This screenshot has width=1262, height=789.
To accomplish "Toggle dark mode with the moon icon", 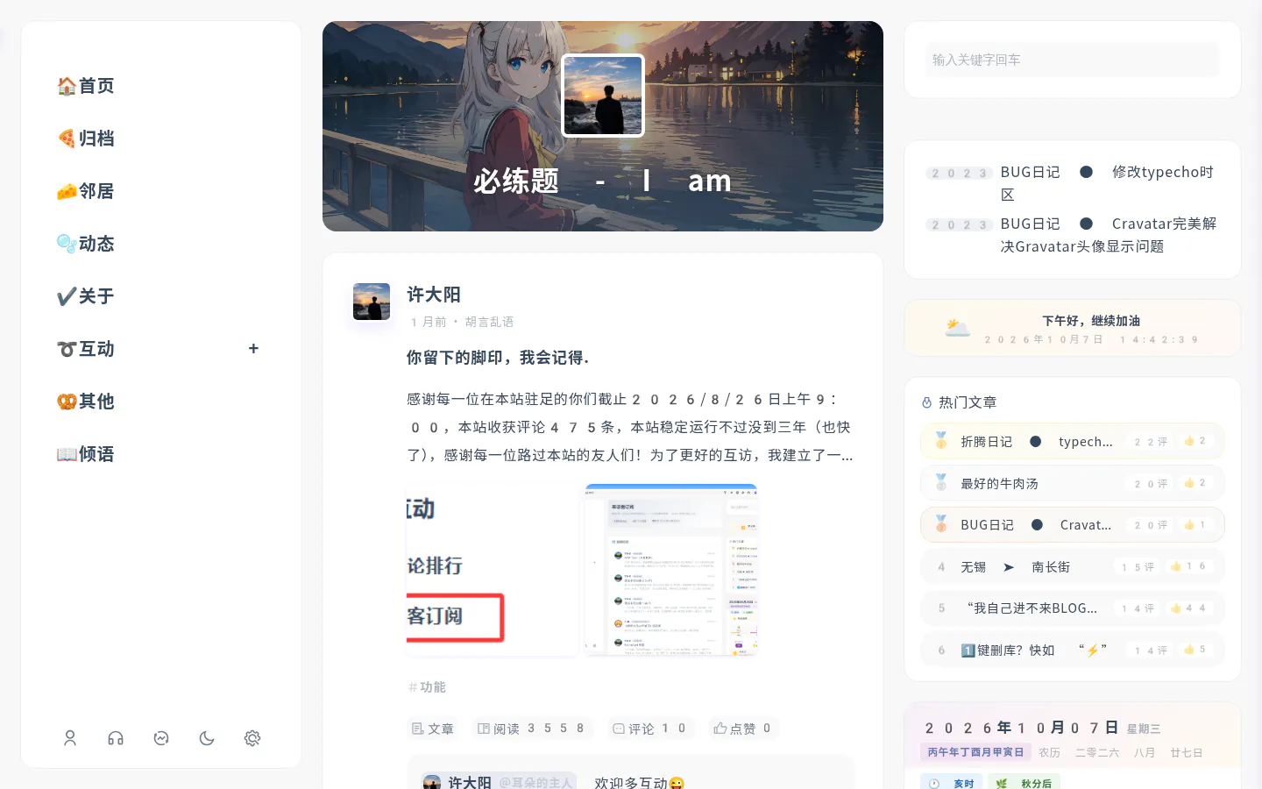I will (x=207, y=738).
